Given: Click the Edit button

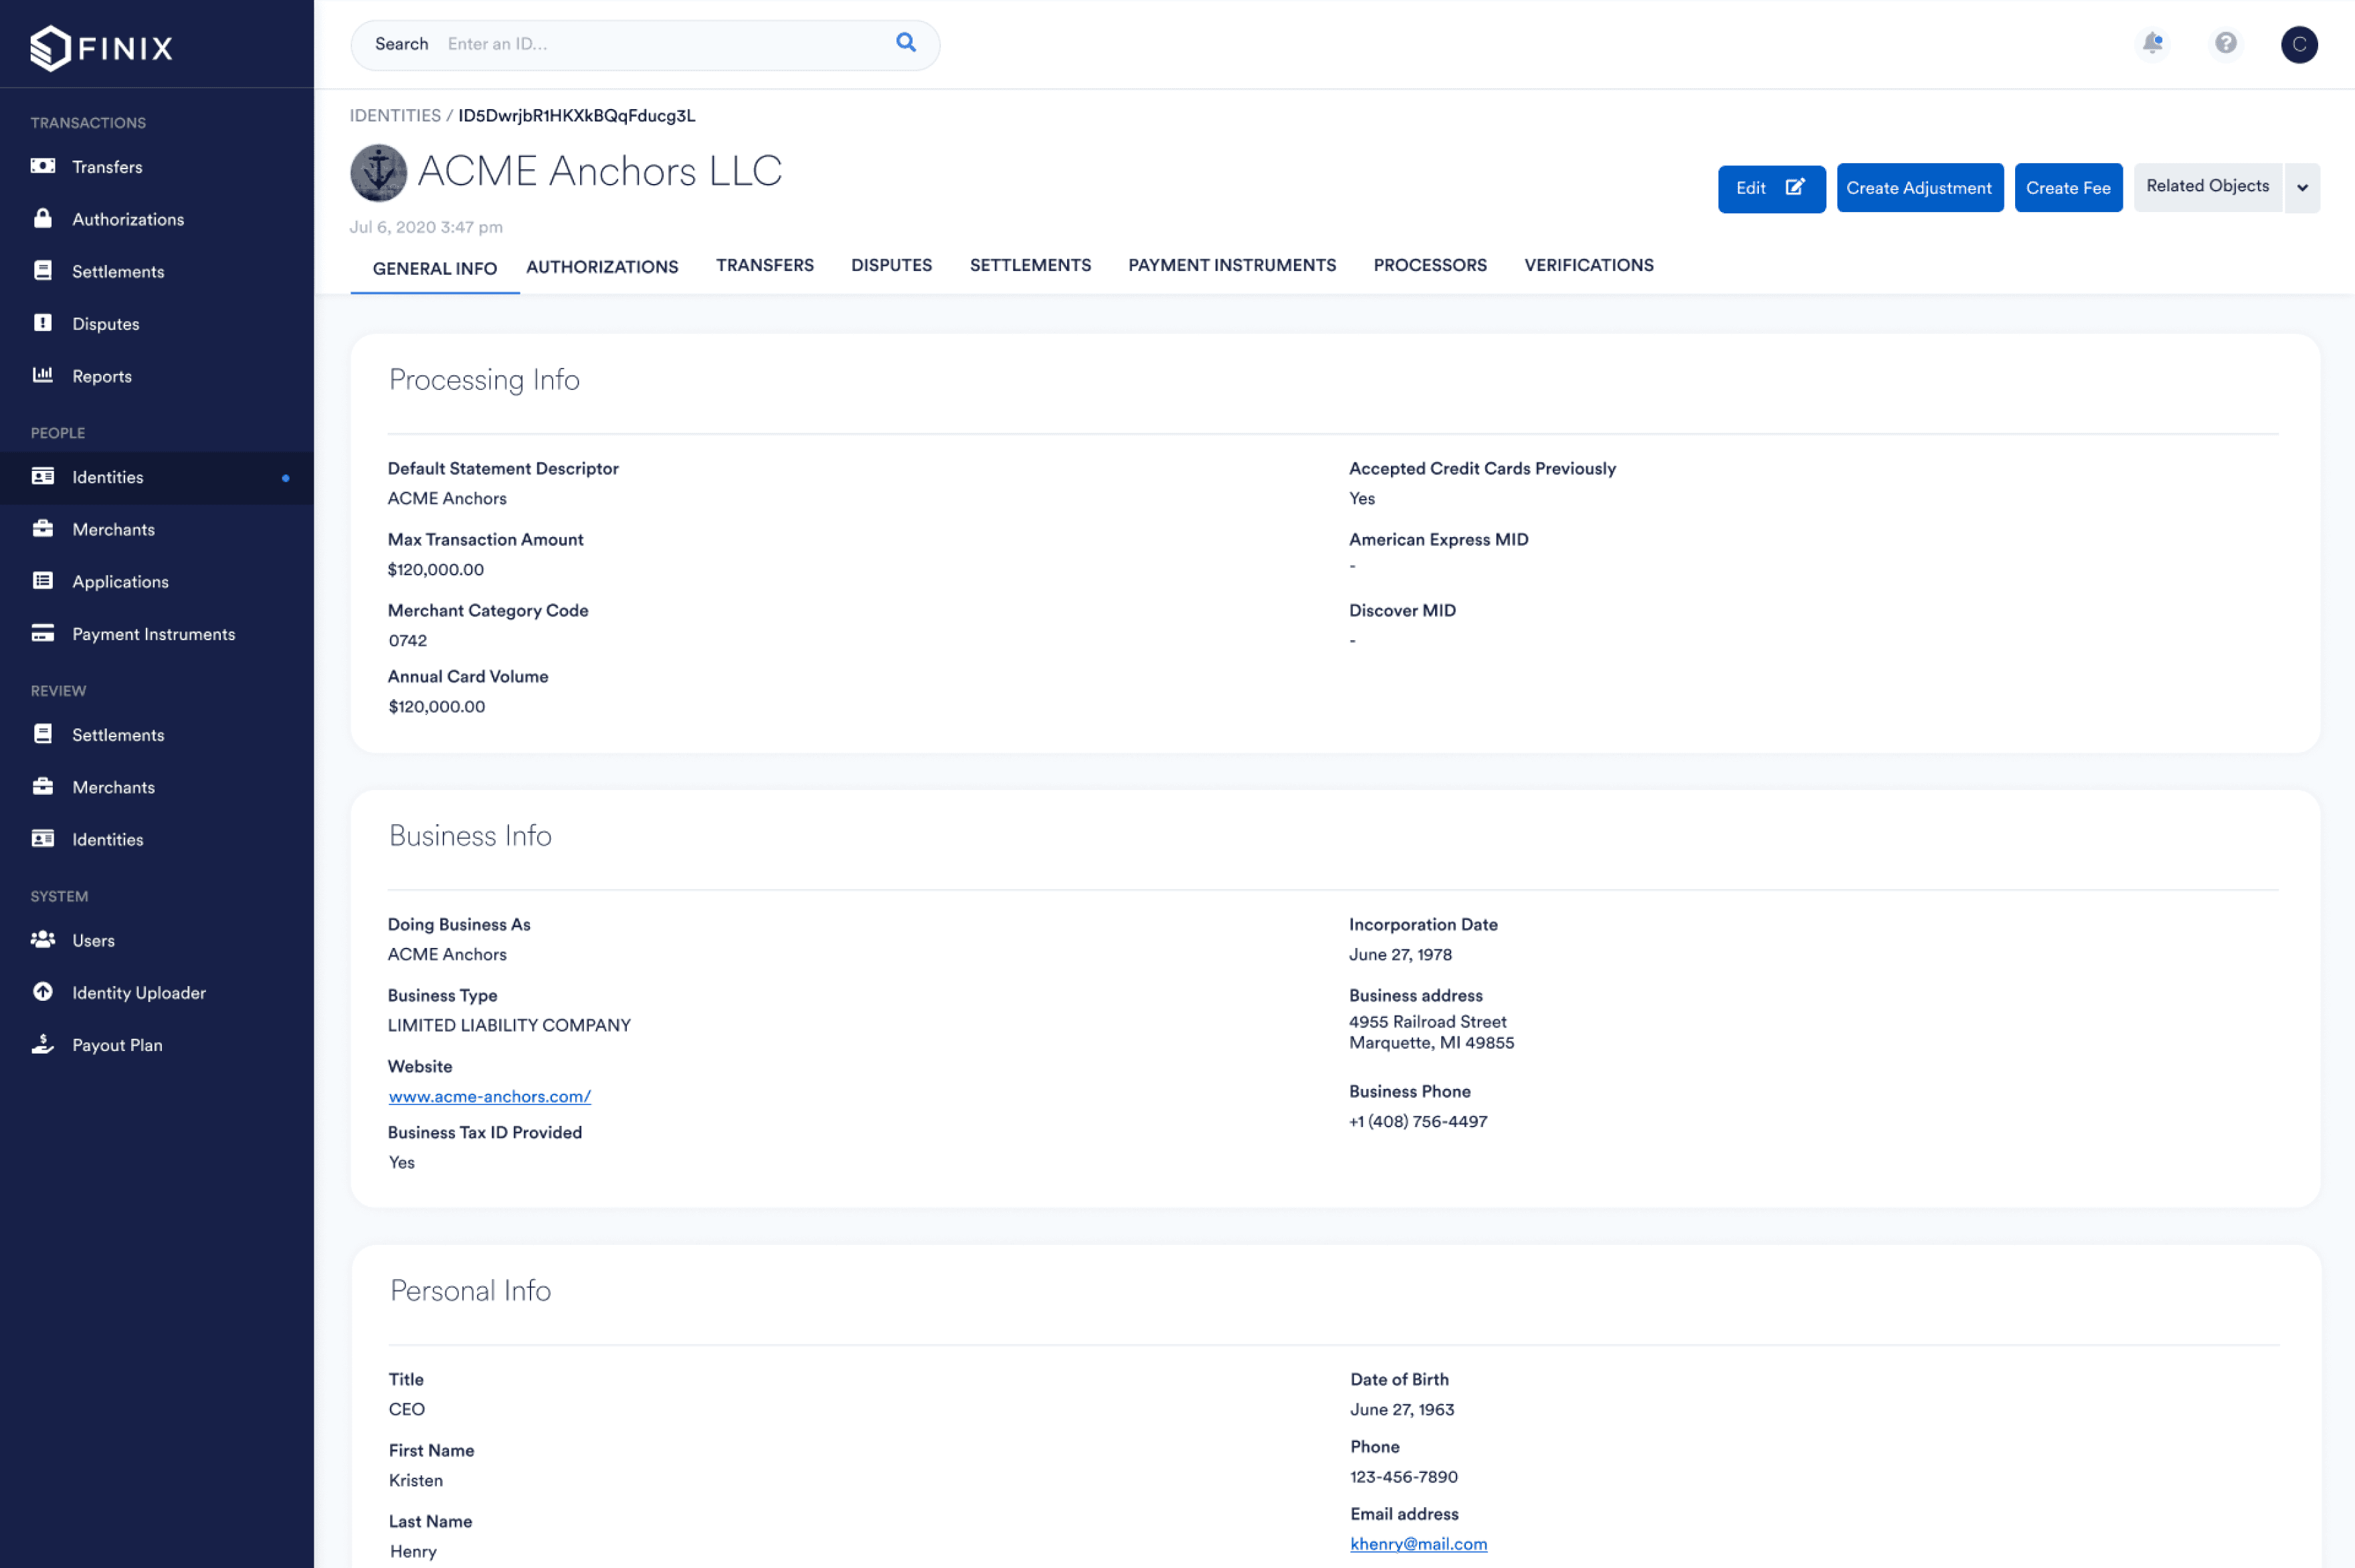Looking at the screenshot, I should coord(1770,188).
